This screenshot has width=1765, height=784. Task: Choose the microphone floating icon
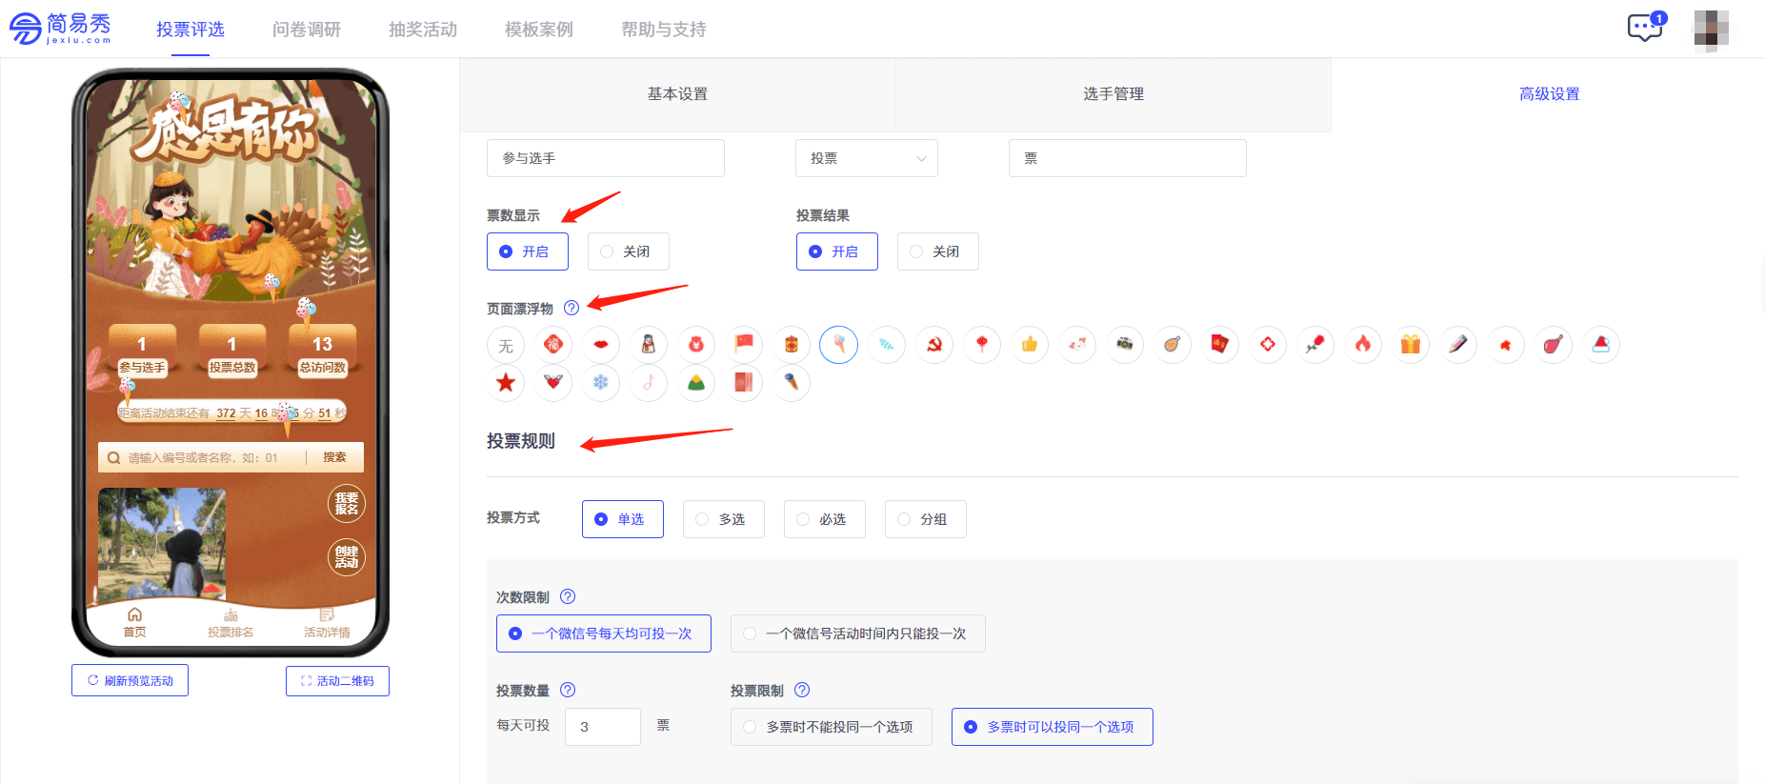tap(792, 383)
